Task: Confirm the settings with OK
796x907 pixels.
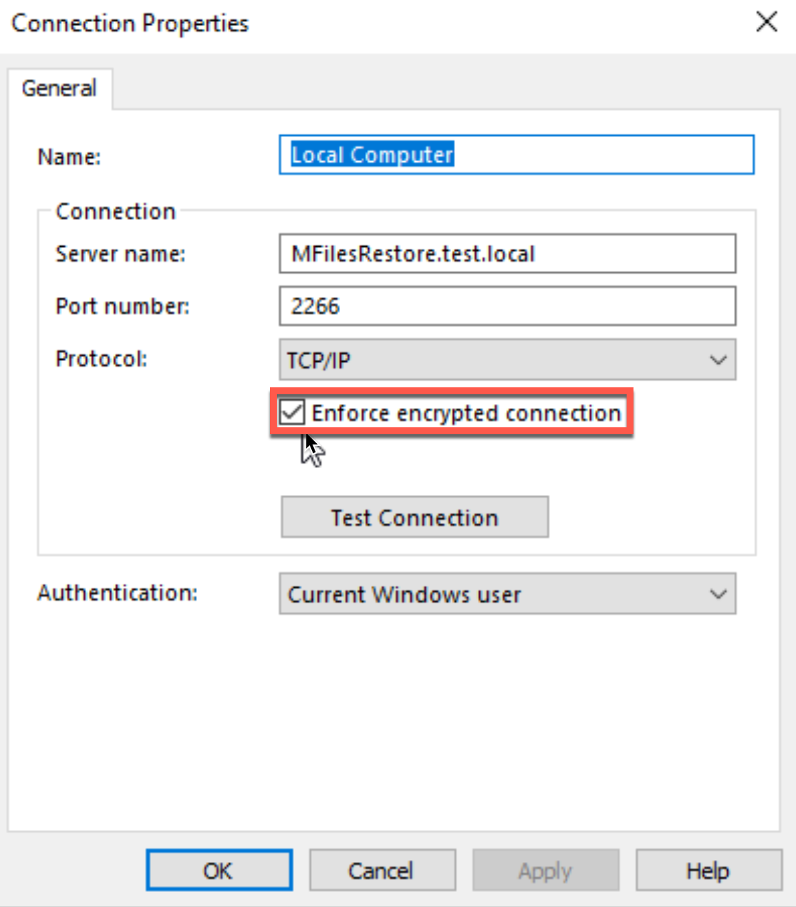Action: click(x=219, y=870)
